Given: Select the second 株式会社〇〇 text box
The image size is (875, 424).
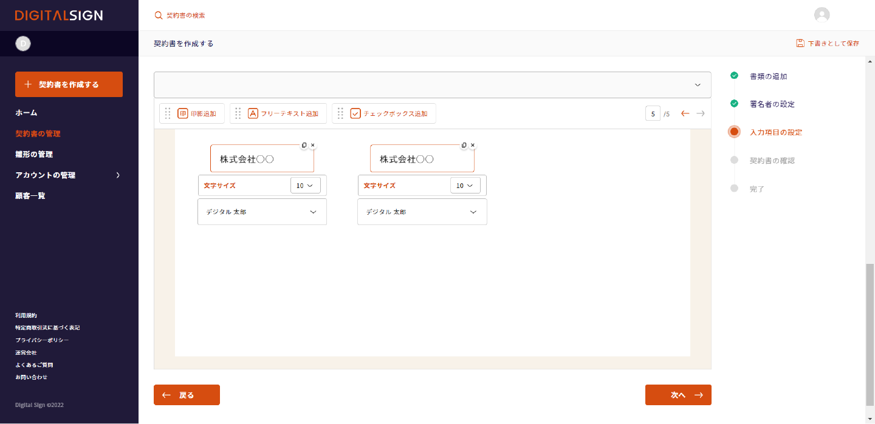Looking at the screenshot, I should point(422,159).
